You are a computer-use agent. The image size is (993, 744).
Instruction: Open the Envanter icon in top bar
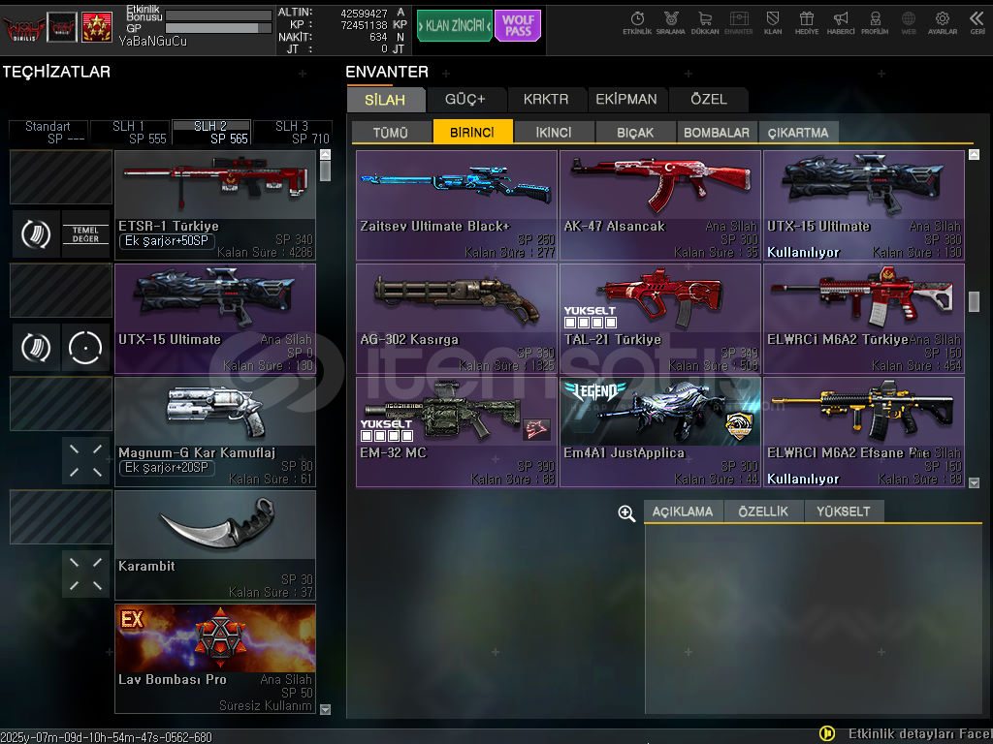coord(738,22)
